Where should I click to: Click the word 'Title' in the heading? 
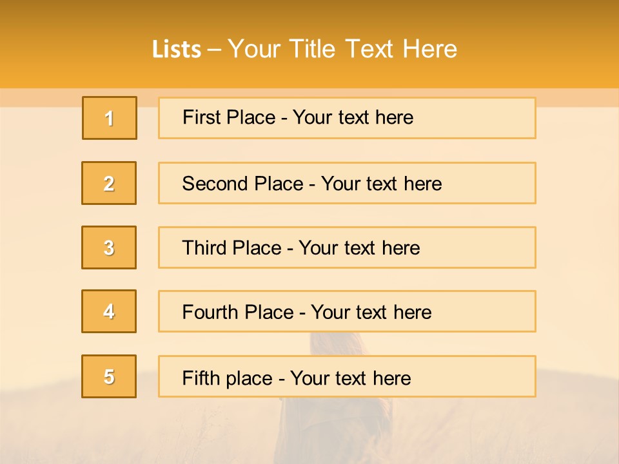[312, 49]
